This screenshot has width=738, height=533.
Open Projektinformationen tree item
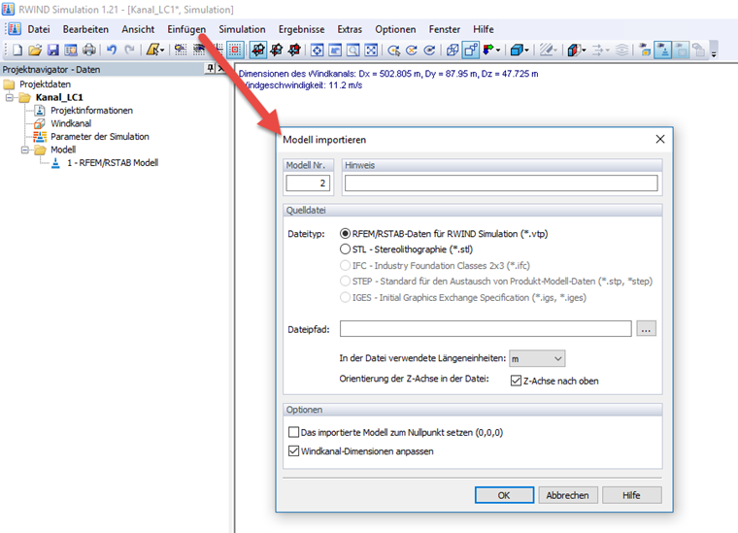pyautogui.click(x=92, y=111)
